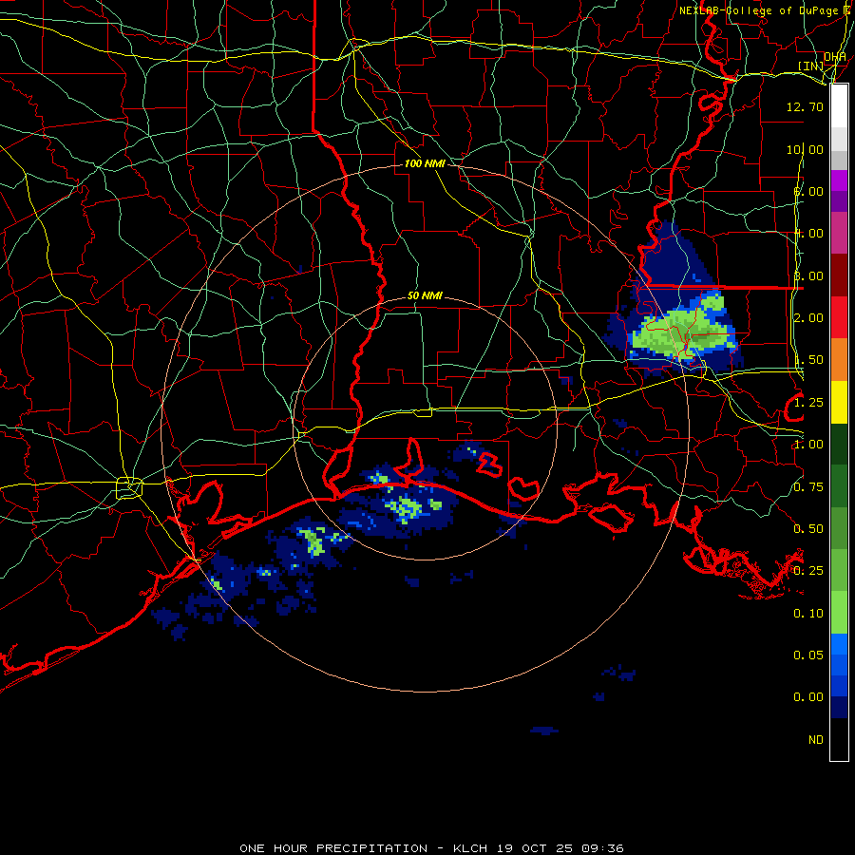Viewport: 855px width, 855px height.
Task: Select the white swatch on the color scale
Action: [839, 106]
